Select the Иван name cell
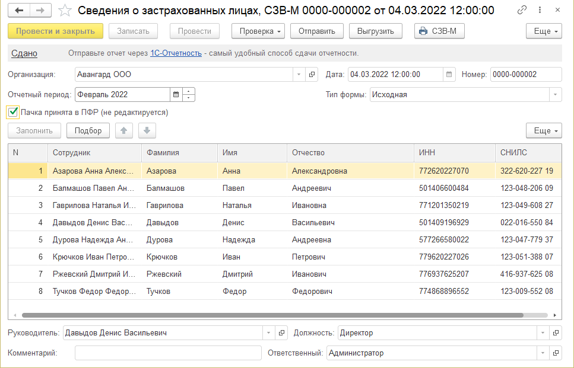The height and width of the screenshot is (368, 574). (x=252, y=257)
